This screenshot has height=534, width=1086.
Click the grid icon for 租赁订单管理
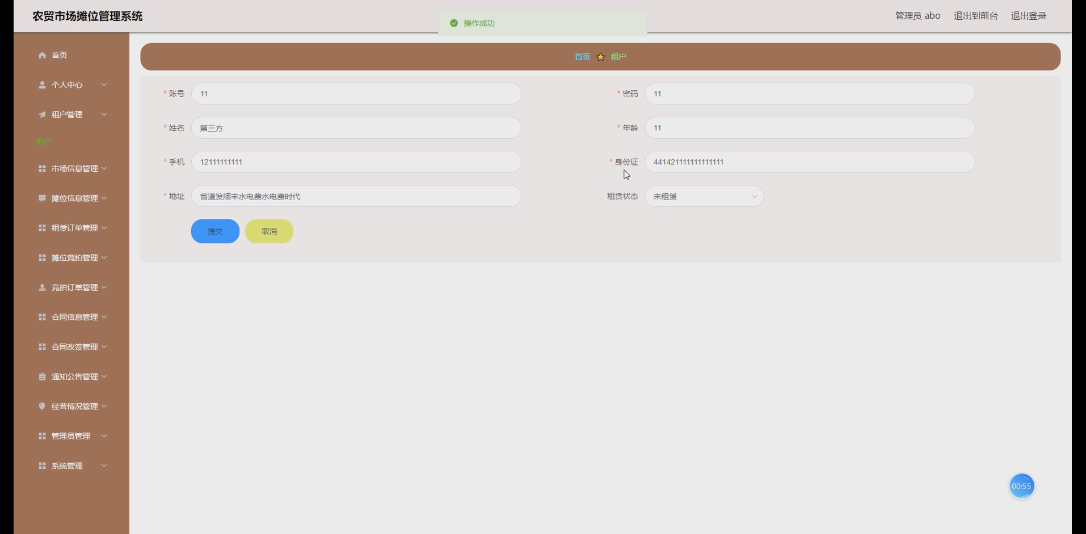pos(42,228)
